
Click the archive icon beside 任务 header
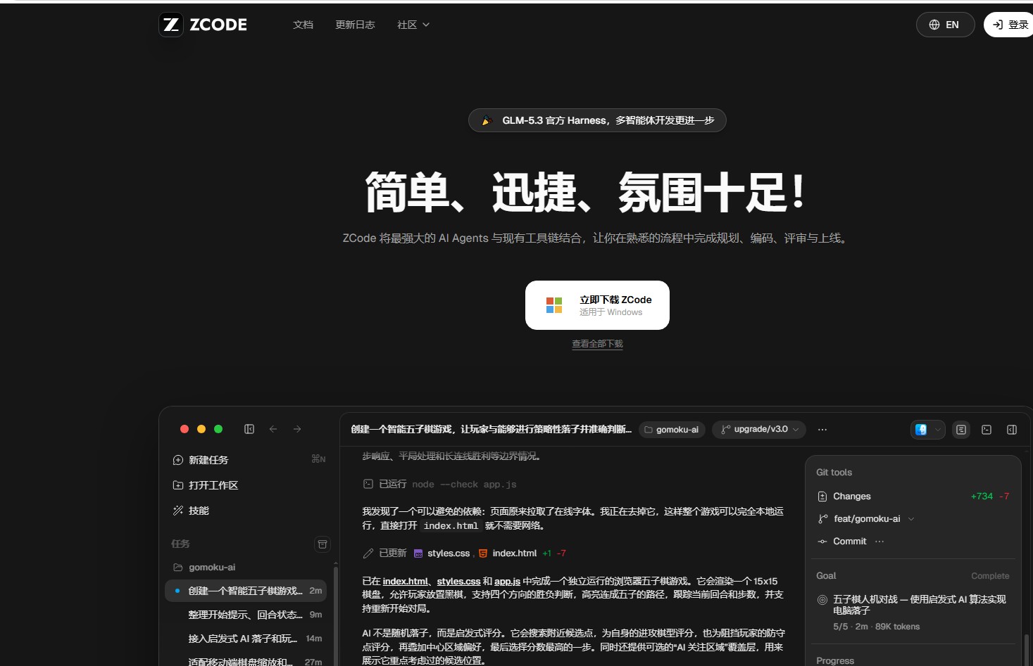[323, 544]
